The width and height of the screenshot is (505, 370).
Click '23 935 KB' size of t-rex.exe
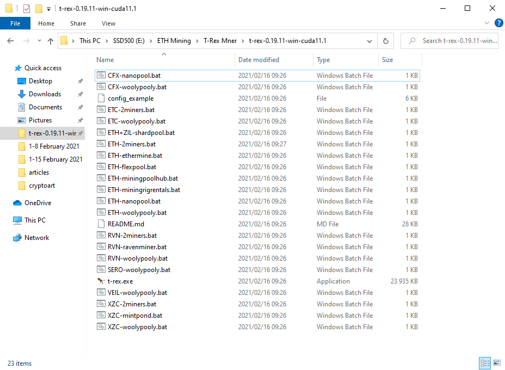(404, 281)
